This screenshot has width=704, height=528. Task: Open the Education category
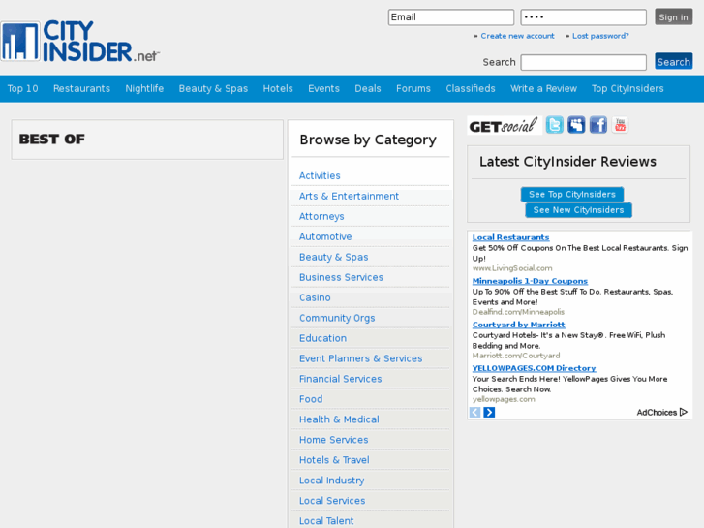click(x=322, y=338)
